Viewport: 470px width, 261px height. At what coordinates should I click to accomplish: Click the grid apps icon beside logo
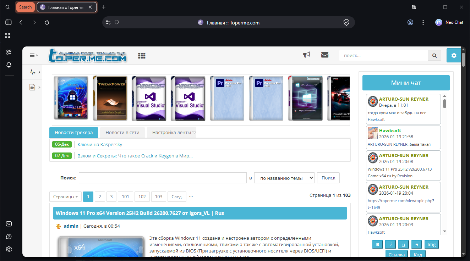pos(142,56)
